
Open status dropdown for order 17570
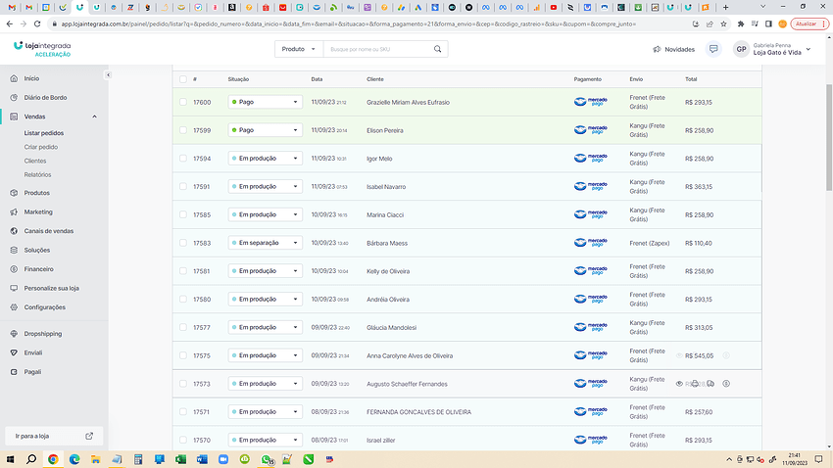coord(266,440)
